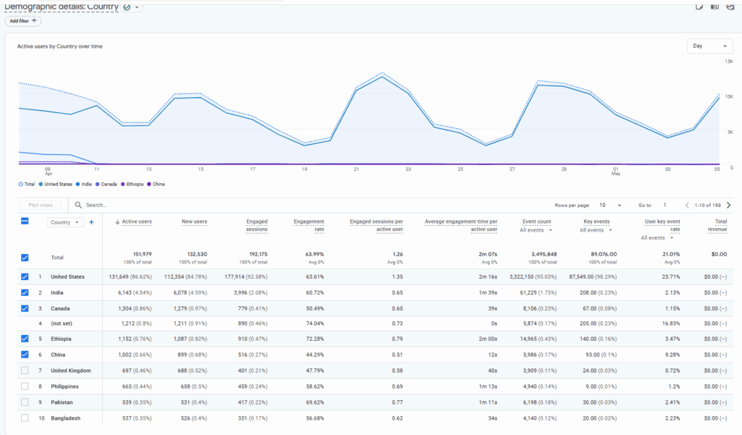Uncheck the China row checkbox

(25, 355)
